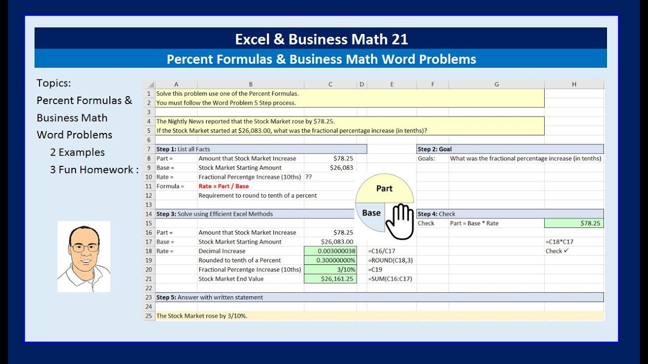Select the green $78.25 check cell in column H

(x=574, y=223)
